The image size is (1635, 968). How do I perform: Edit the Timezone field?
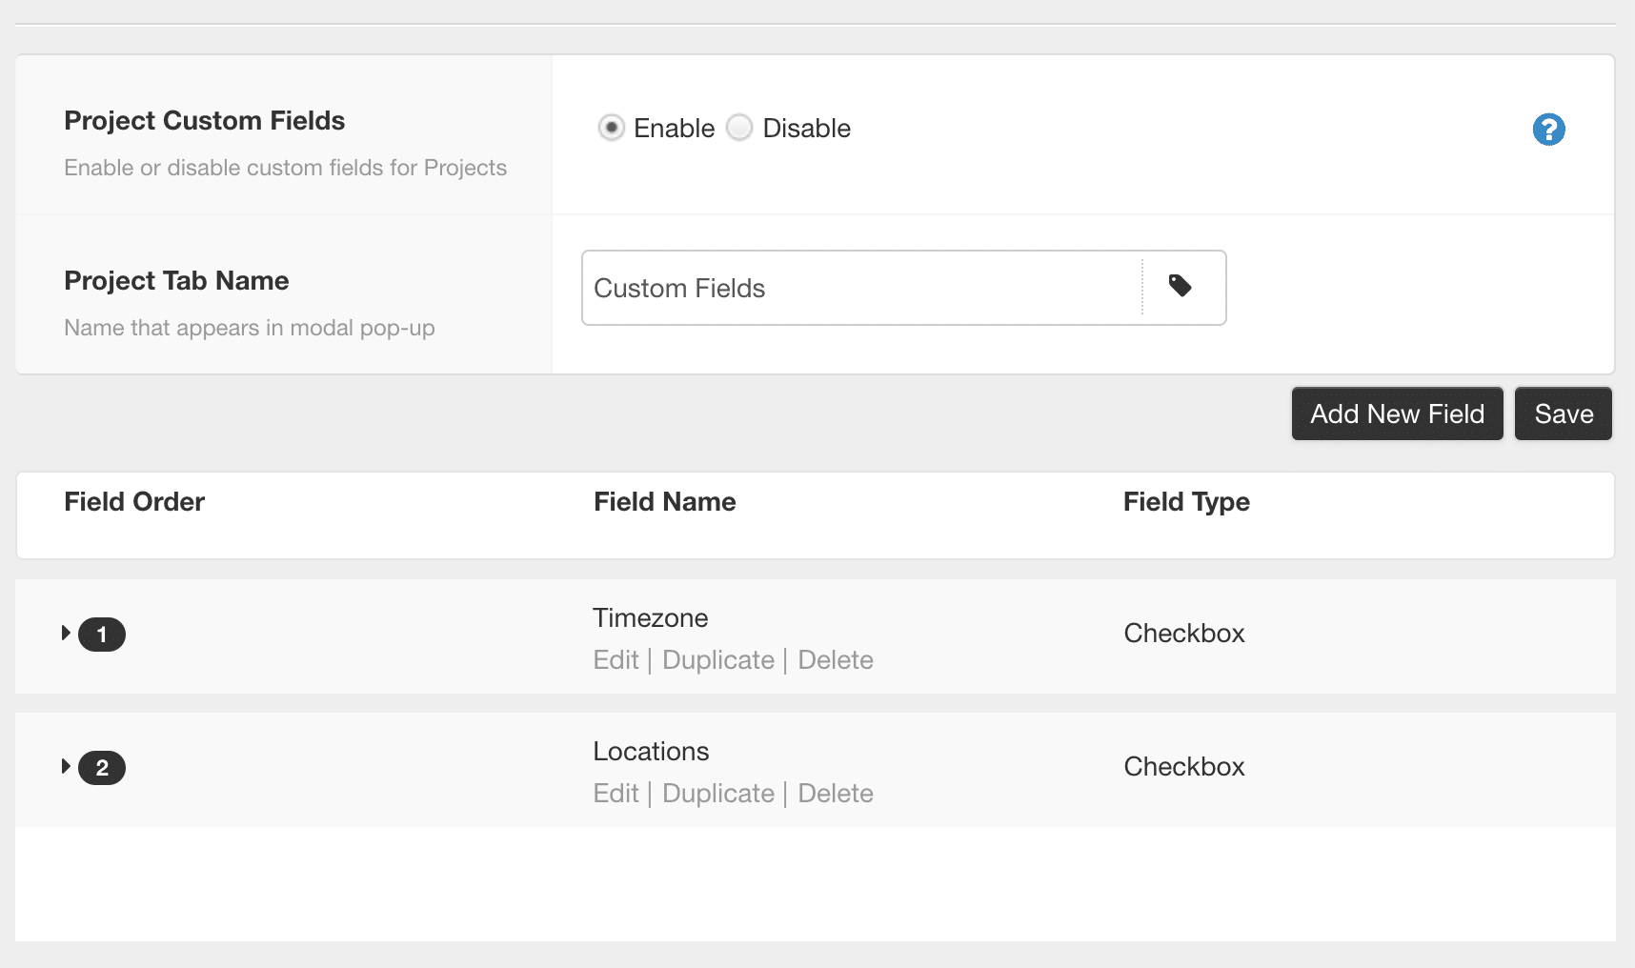click(x=616, y=659)
